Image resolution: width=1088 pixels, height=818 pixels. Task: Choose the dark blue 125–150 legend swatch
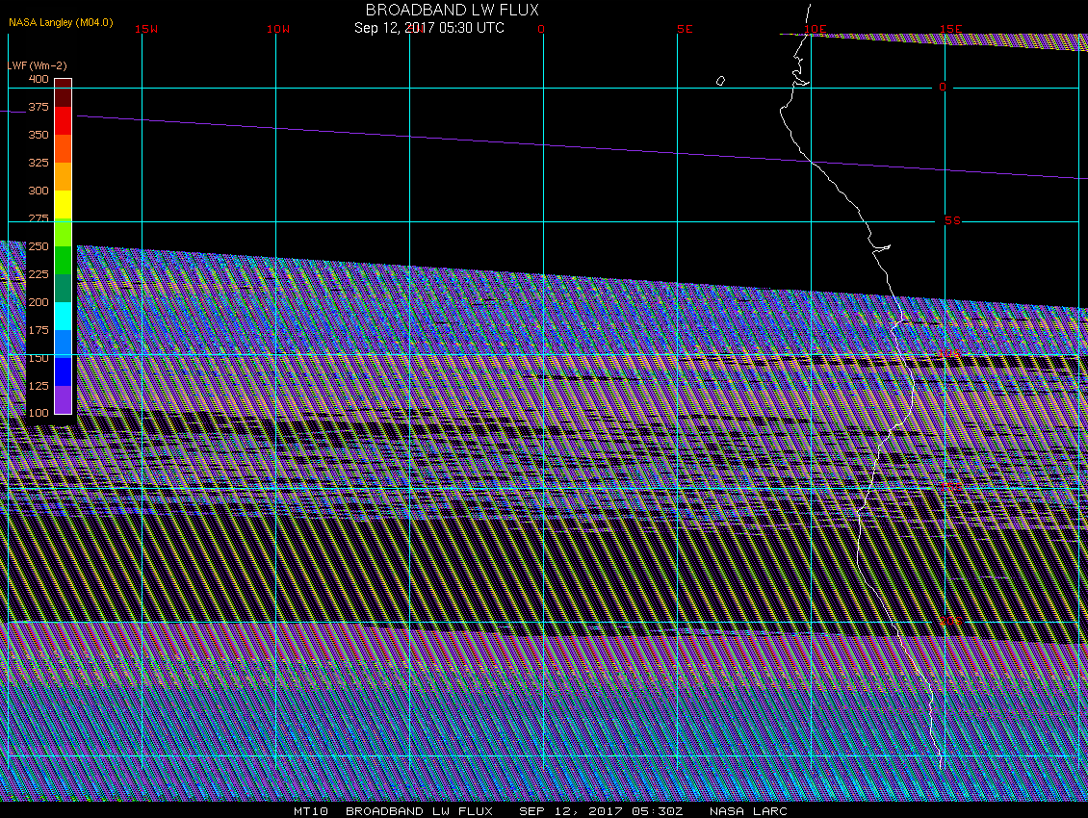64,371
